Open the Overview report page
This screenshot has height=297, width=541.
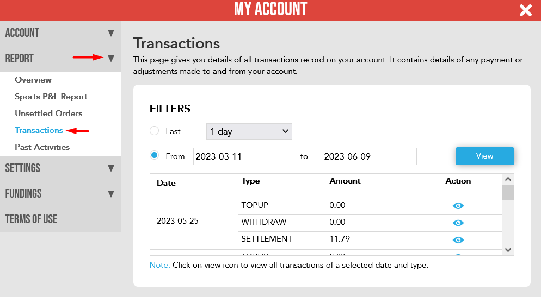point(33,80)
